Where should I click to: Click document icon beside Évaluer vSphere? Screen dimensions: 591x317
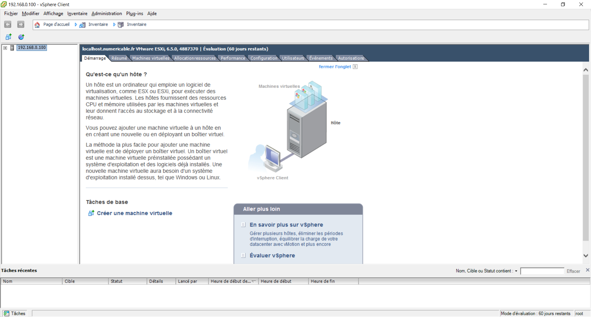pyautogui.click(x=243, y=255)
